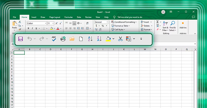Open Conditional Formatting in Styles group

[x=124, y=22]
